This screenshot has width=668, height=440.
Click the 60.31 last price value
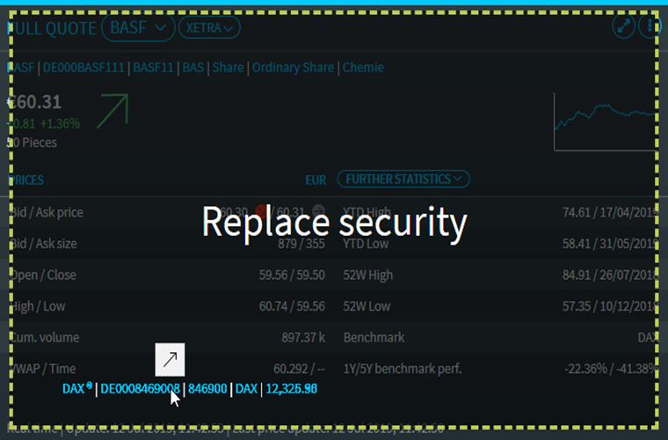tap(35, 102)
